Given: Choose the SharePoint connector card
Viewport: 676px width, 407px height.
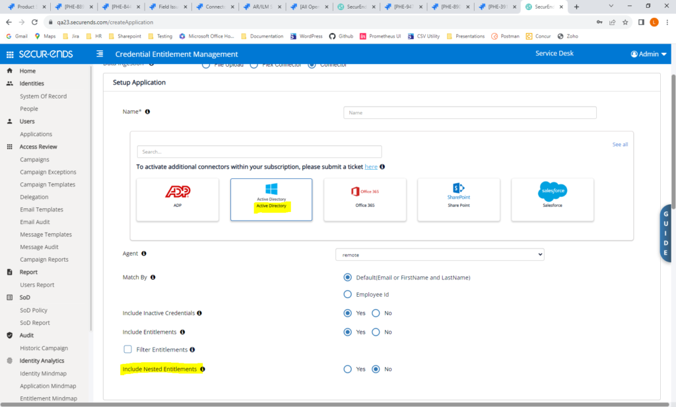Looking at the screenshot, I should point(459,200).
